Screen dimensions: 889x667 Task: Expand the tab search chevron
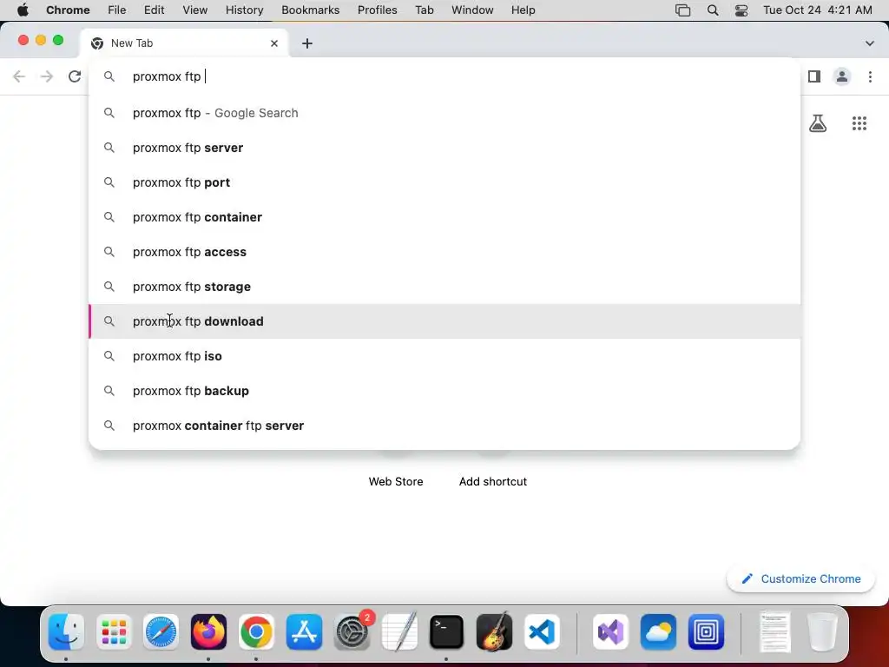[x=869, y=43]
